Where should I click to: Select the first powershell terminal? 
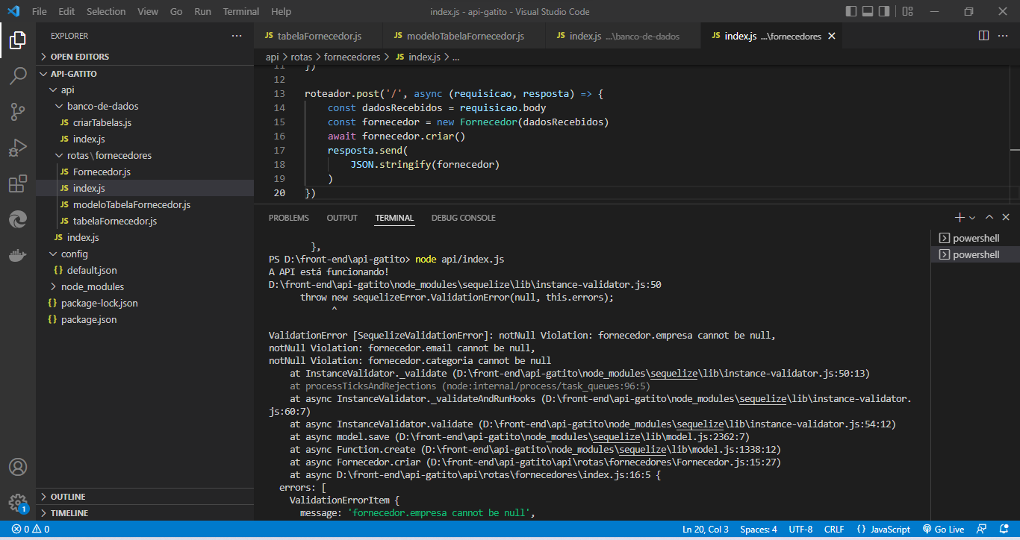click(x=975, y=238)
